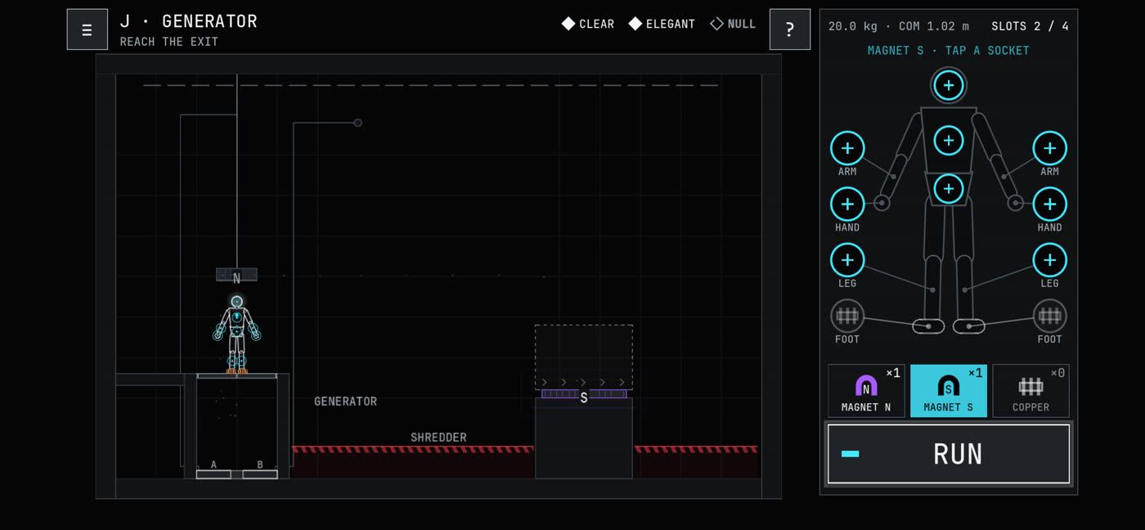Tap the LEG socket on the panel's left side
The image size is (1145, 530).
(847, 260)
